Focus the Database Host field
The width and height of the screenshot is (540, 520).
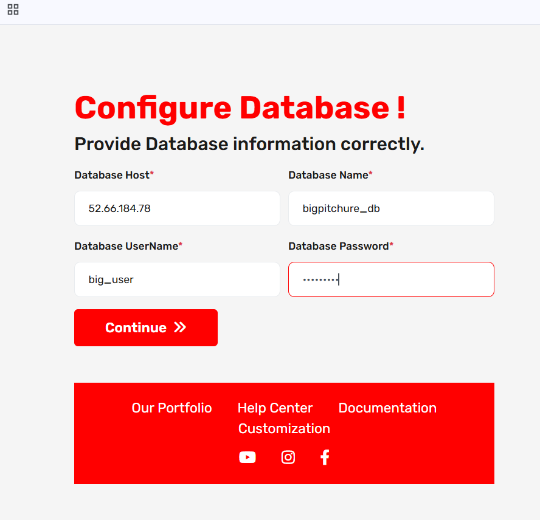coord(177,208)
